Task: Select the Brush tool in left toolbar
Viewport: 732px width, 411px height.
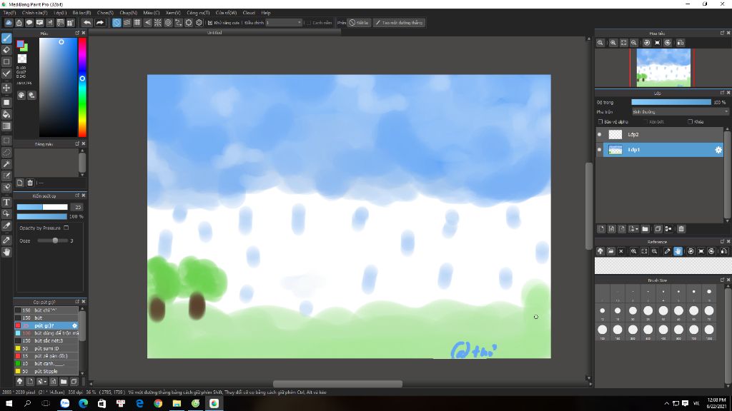Action: pos(6,39)
